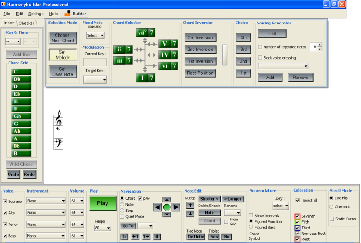The width and height of the screenshot is (361, 243).
Task: Click the Current Key field
Action: (95, 62)
